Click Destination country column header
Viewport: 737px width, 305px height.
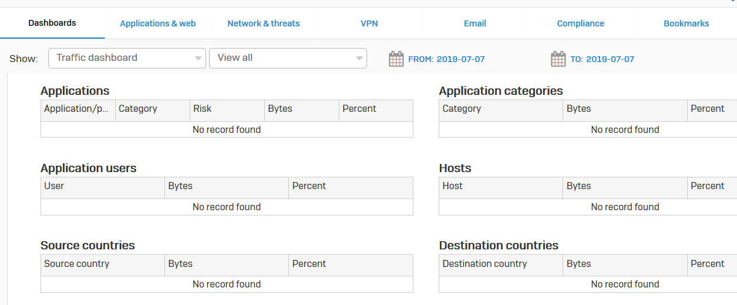[484, 264]
